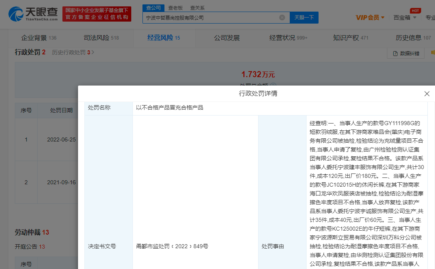Image resolution: width=435 pixels, height=269 pixels.
Task: Close the 行政处罚详情 dialog
Action: tap(427, 94)
